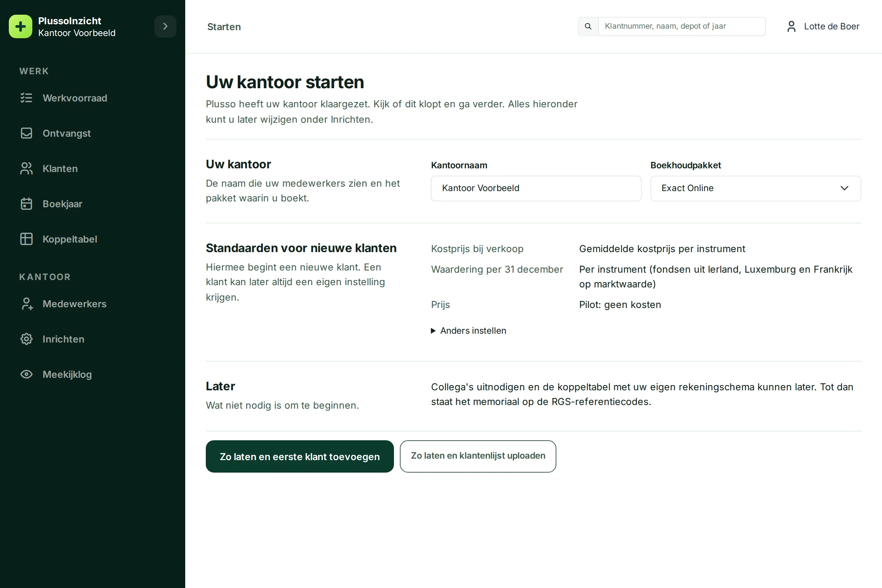Expand the sidebar office switcher chevron
The width and height of the screenshot is (882, 588).
pyautogui.click(x=165, y=26)
